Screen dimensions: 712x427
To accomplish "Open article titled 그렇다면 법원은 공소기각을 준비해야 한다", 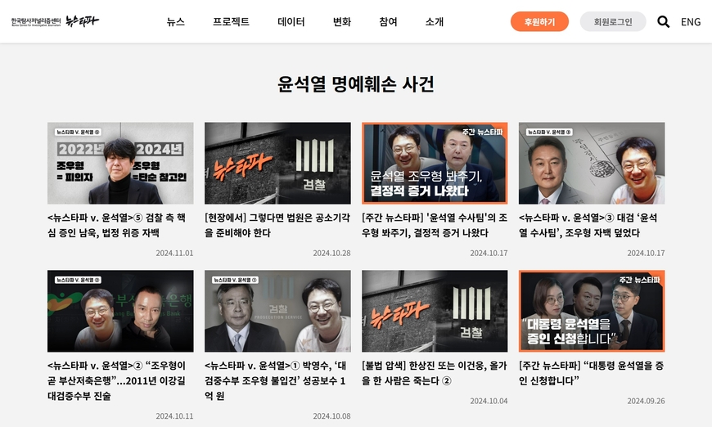I will coord(277,225).
